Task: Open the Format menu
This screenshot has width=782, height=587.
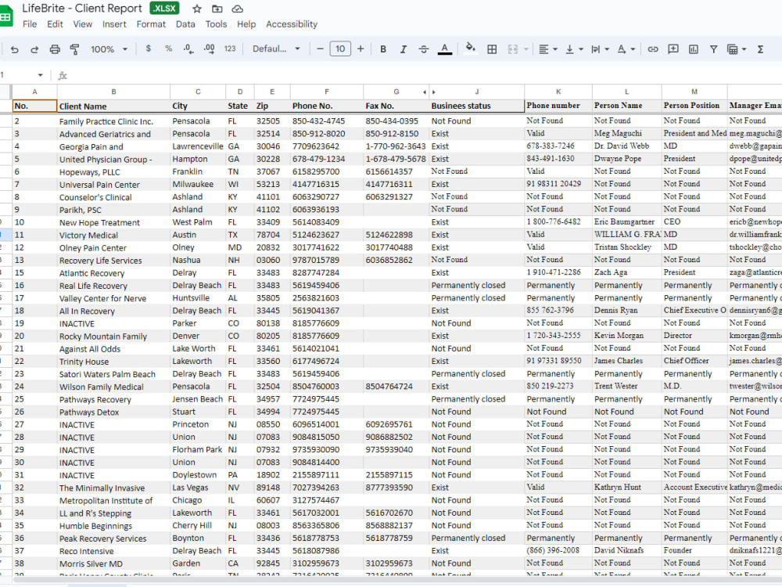Action: coord(151,24)
